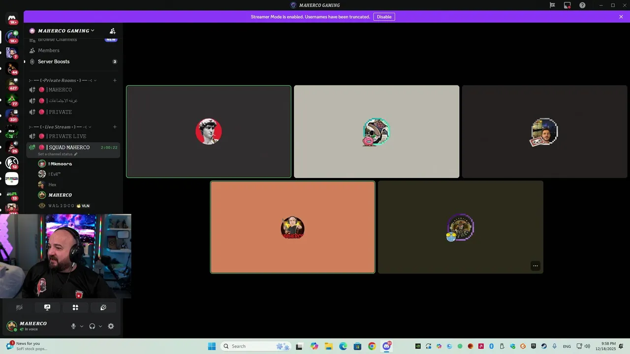Join the | PRIVATE LIVE voice channel
Viewport: 630px width, 354px height.
73,136
